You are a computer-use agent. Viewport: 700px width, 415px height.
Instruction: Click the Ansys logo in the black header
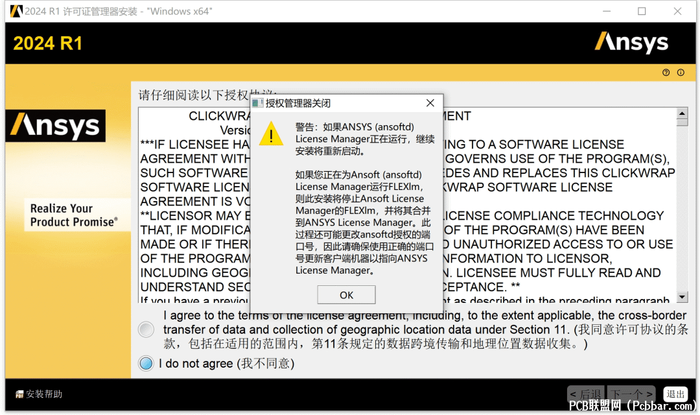click(631, 43)
